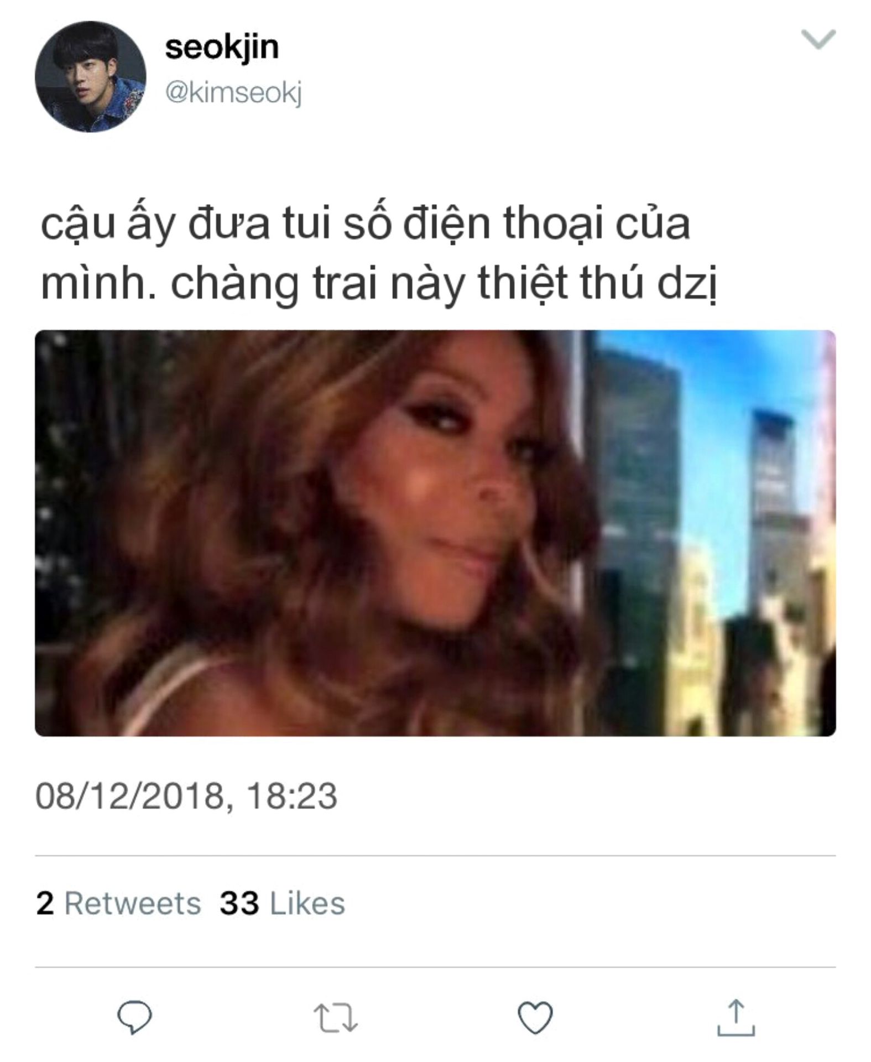The height and width of the screenshot is (1062, 871).
Task: Select the line starting with 'mình.'
Action: pos(379,284)
